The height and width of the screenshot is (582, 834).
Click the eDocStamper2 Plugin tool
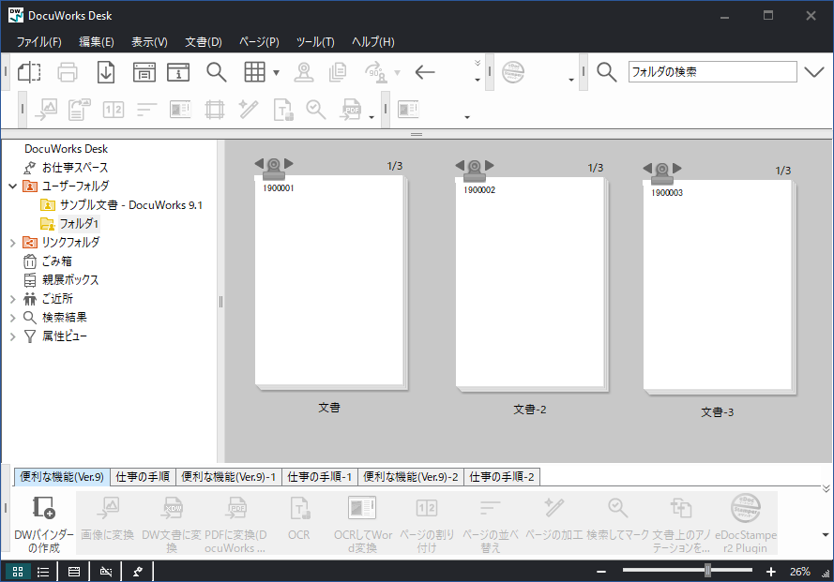click(745, 524)
